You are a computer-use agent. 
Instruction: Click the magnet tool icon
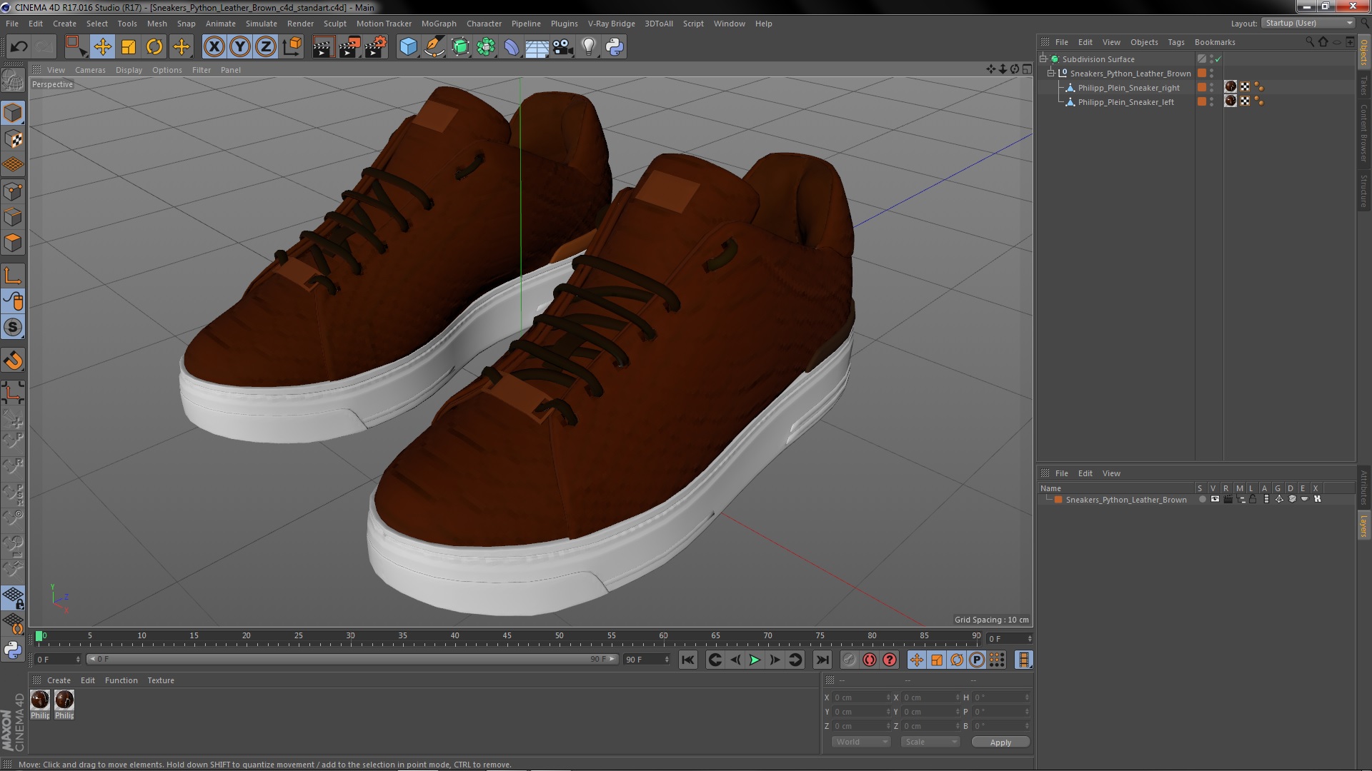[13, 361]
